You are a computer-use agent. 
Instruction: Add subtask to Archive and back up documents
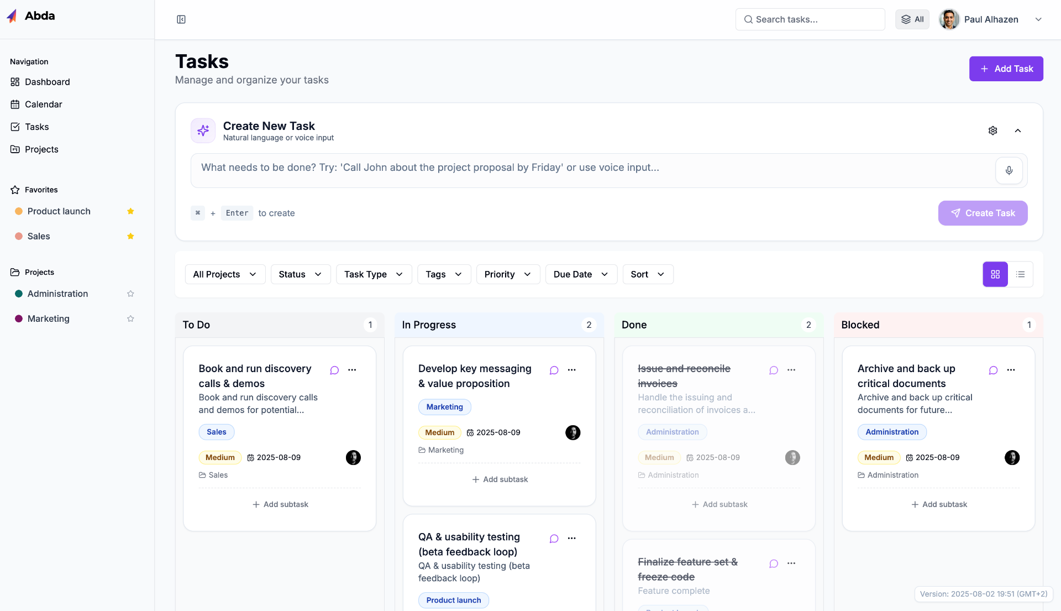[x=938, y=504]
